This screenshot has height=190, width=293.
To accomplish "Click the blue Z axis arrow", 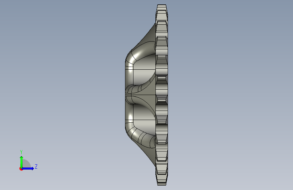I will click(x=28, y=168).
